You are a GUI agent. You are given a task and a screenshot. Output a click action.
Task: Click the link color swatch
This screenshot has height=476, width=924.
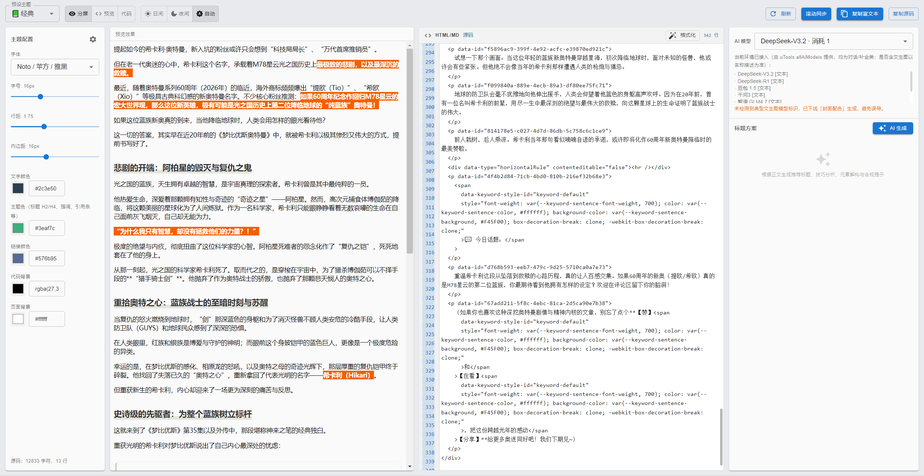(18, 258)
